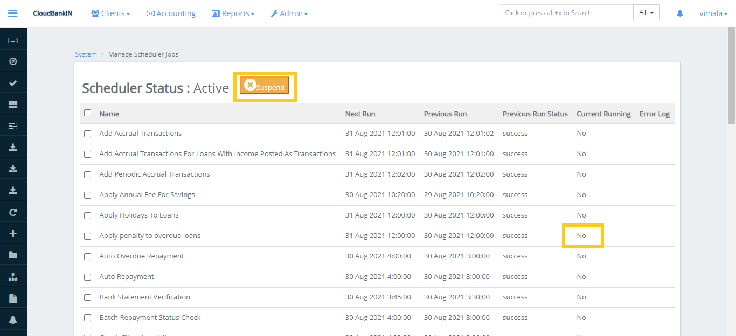Check the box next to Apply Holidays To Loans

(87, 215)
